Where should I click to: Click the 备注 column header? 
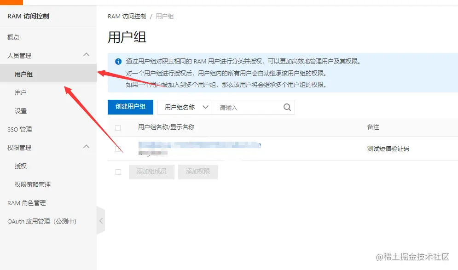(373, 127)
